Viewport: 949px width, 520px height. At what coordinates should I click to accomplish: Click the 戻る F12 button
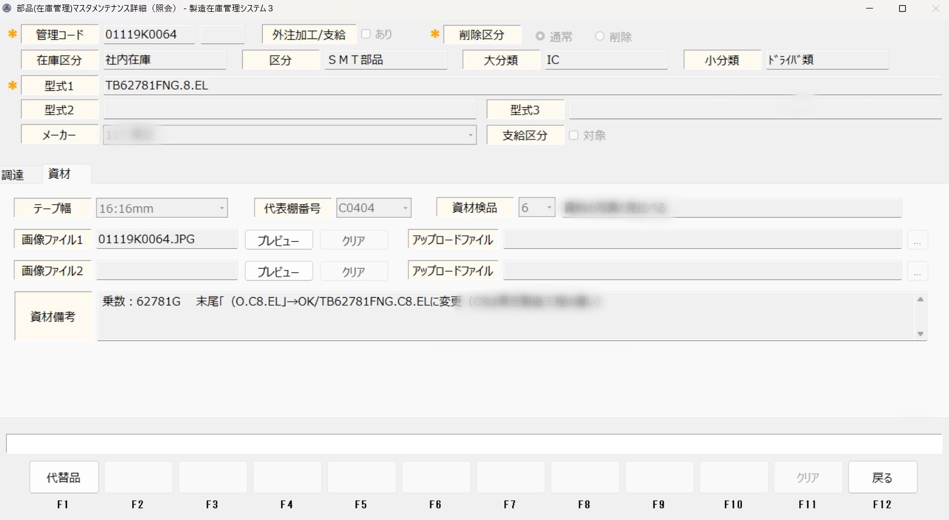tap(882, 477)
